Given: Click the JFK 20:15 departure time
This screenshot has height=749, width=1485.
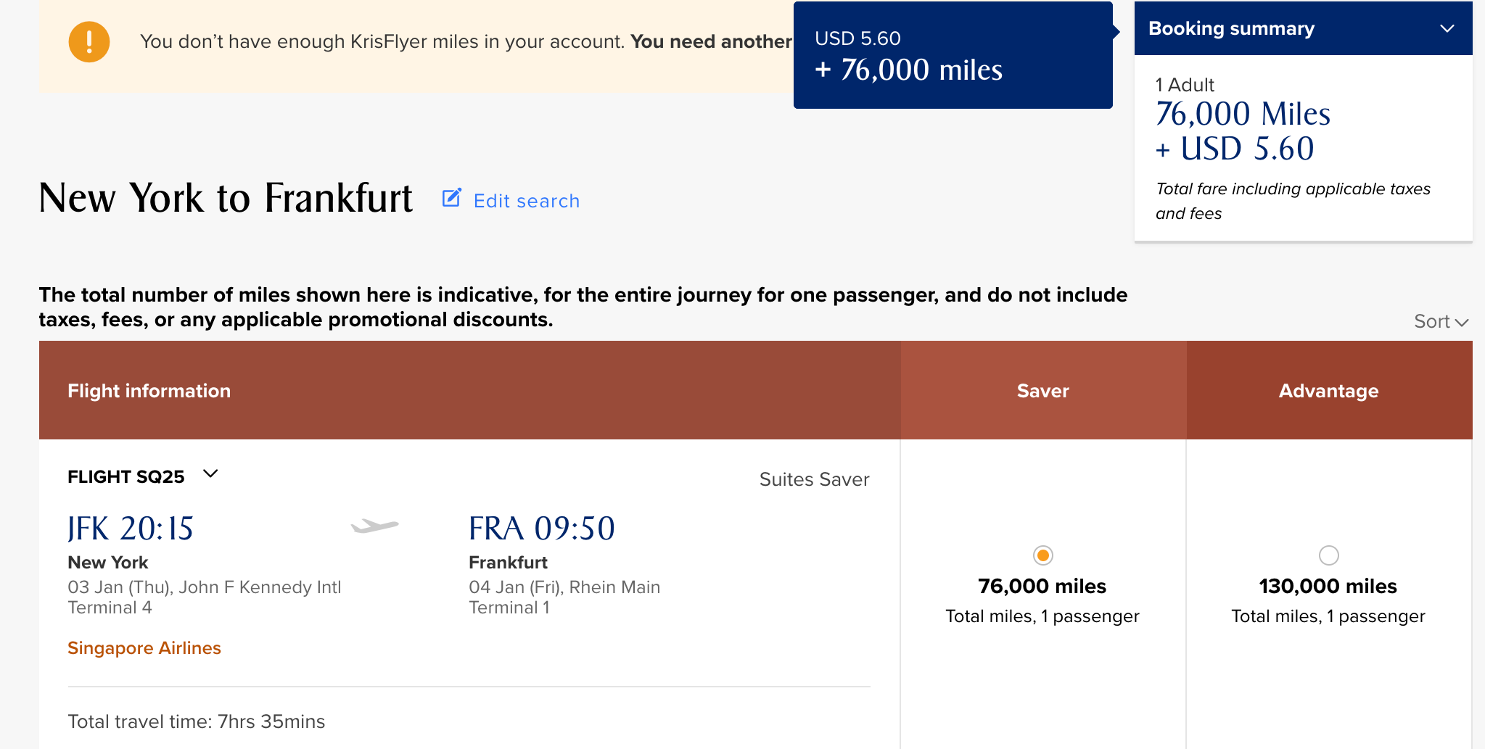Looking at the screenshot, I should (131, 529).
